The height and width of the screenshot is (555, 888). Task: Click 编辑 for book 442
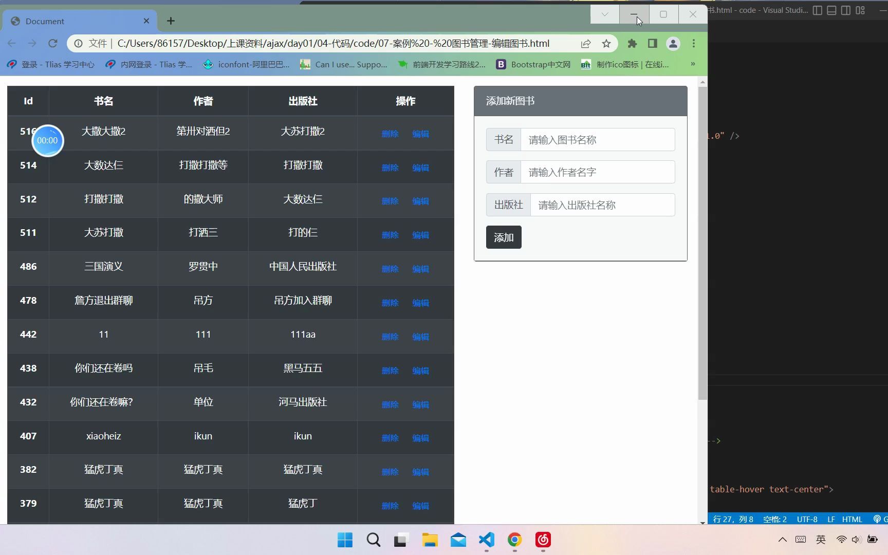click(x=420, y=337)
